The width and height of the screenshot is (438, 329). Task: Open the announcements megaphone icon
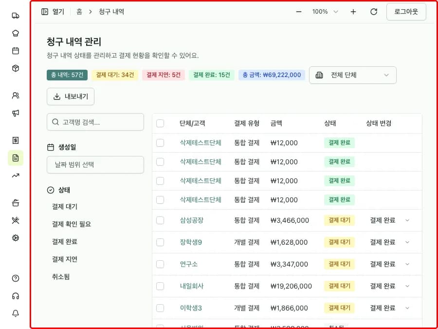click(x=15, y=113)
